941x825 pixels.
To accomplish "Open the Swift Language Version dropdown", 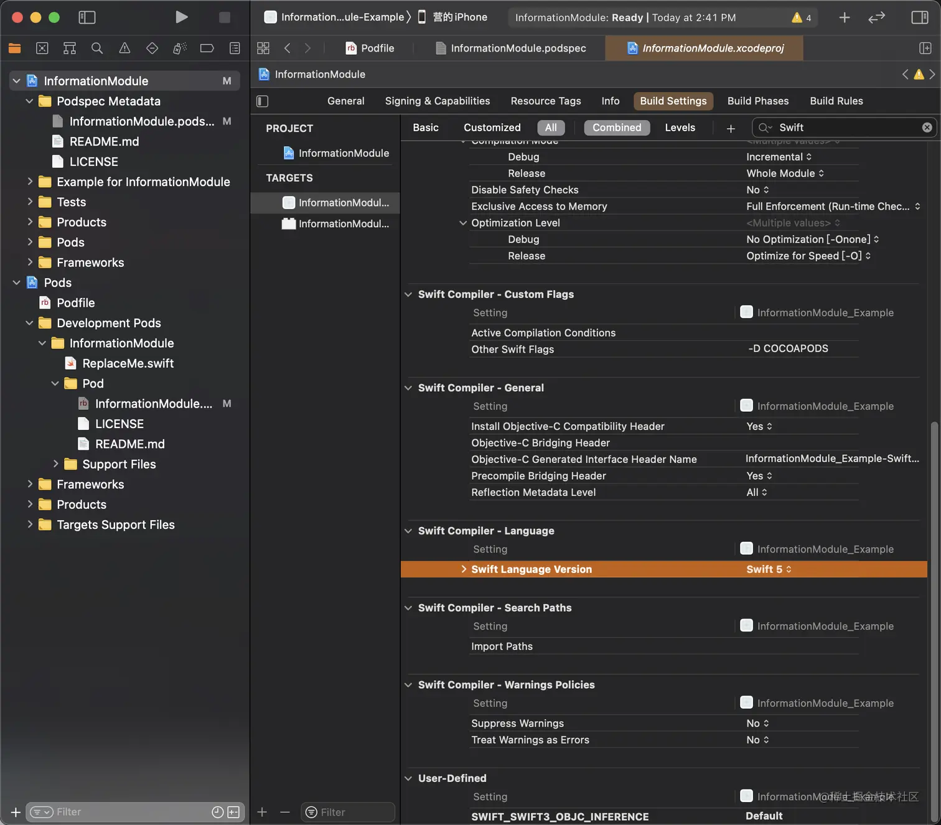I will pyautogui.click(x=769, y=569).
